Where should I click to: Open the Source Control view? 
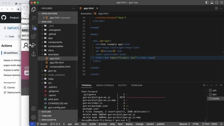34,27
